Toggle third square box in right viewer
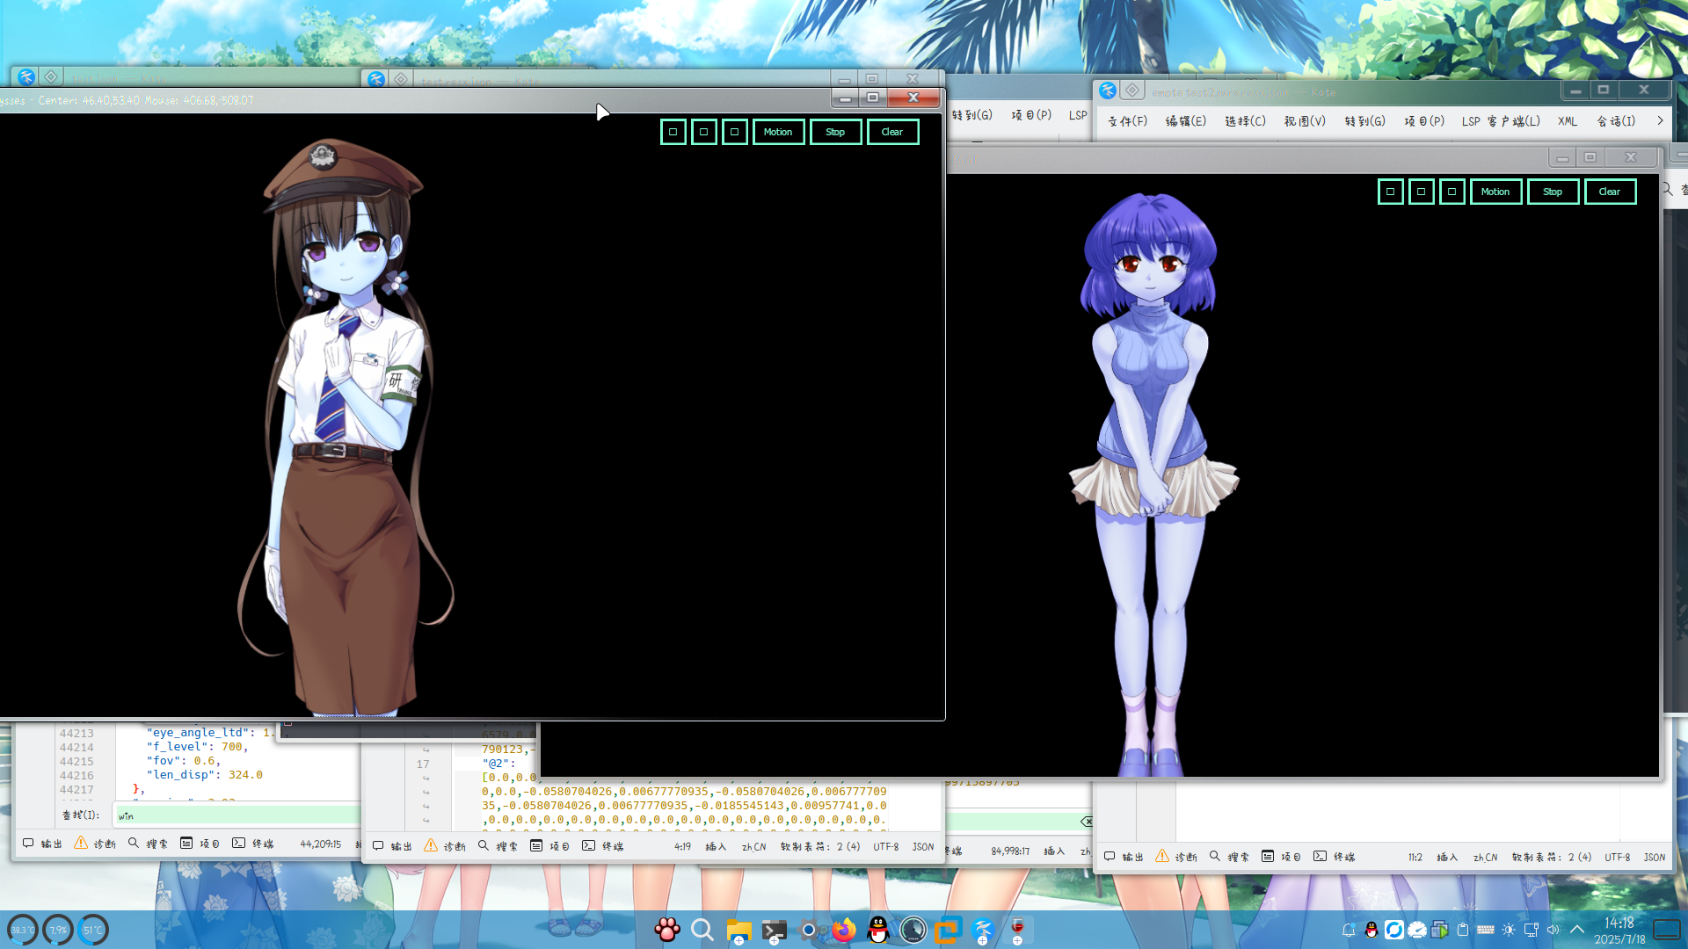The height and width of the screenshot is (949, 1688). (x=1452, y=192)
